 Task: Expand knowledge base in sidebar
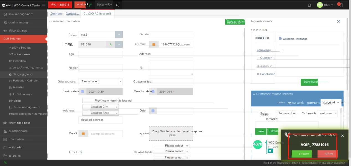[24, 123]
